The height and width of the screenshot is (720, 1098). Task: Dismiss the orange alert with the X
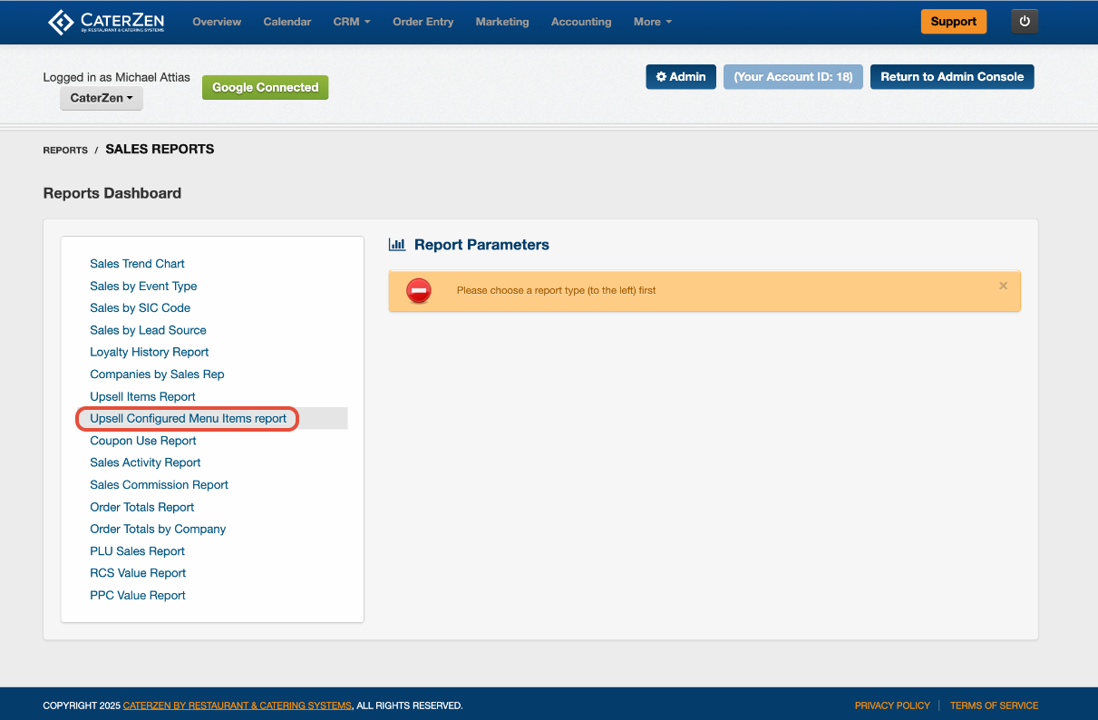1003,286
